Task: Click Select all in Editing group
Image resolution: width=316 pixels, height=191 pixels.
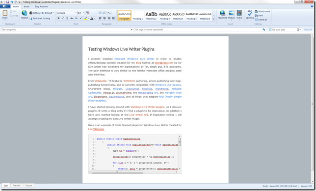Action: (x=261, y=20)
